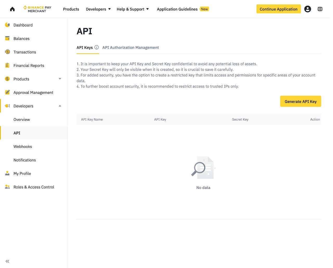Screen dimensions: 333x268
Task: Click the Balances wallet icon
Action: click(x=7, y=38)
